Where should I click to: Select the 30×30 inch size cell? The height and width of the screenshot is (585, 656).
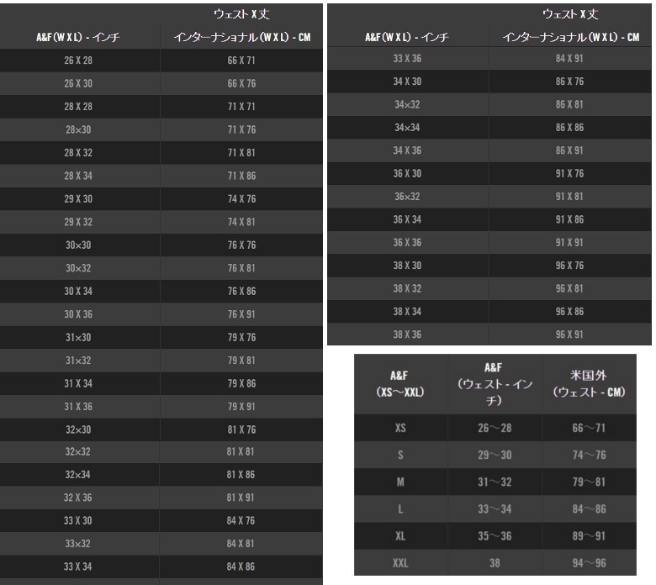78,245
